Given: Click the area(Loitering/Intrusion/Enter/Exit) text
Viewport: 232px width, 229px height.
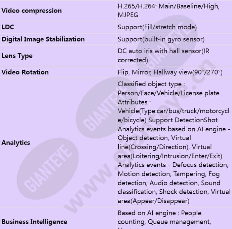Looking at the screenshot, I should 170,156.
